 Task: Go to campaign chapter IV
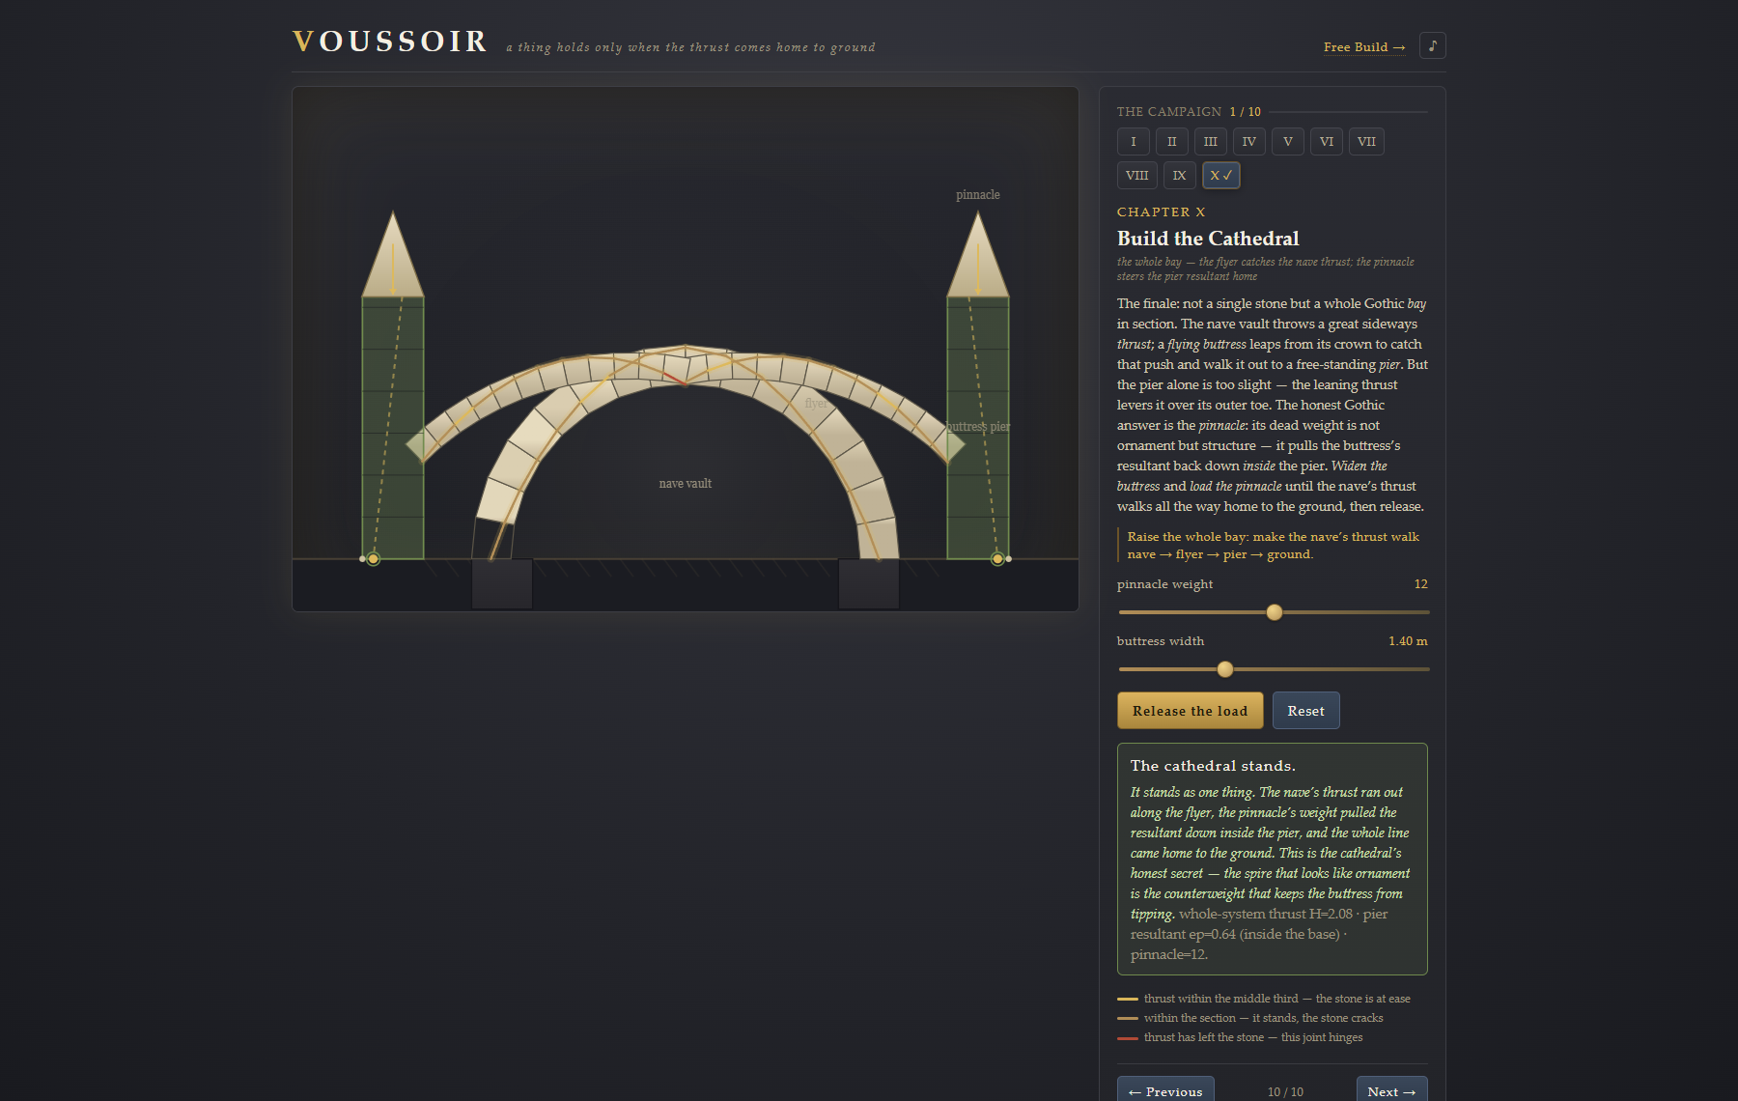pyautogui.click(x=1249, y=141)
